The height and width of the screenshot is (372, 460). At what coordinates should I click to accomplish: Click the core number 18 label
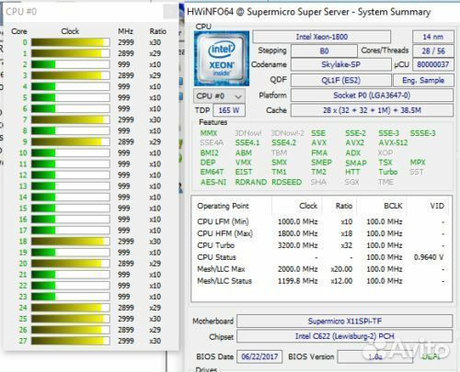(23, 242)
